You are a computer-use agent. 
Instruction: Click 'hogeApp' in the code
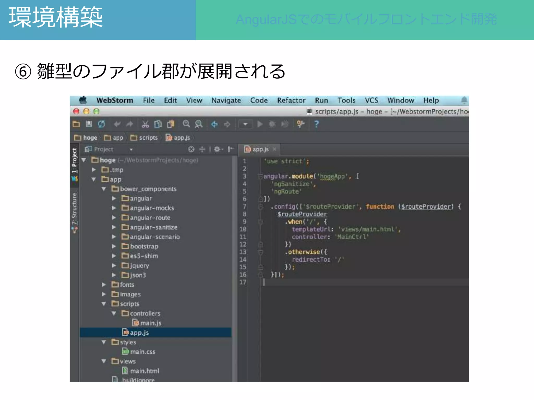coord(332,177)
